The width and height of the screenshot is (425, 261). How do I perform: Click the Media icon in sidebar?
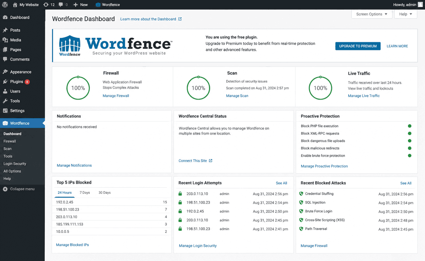pyautogui.click(x=5, y=40)
